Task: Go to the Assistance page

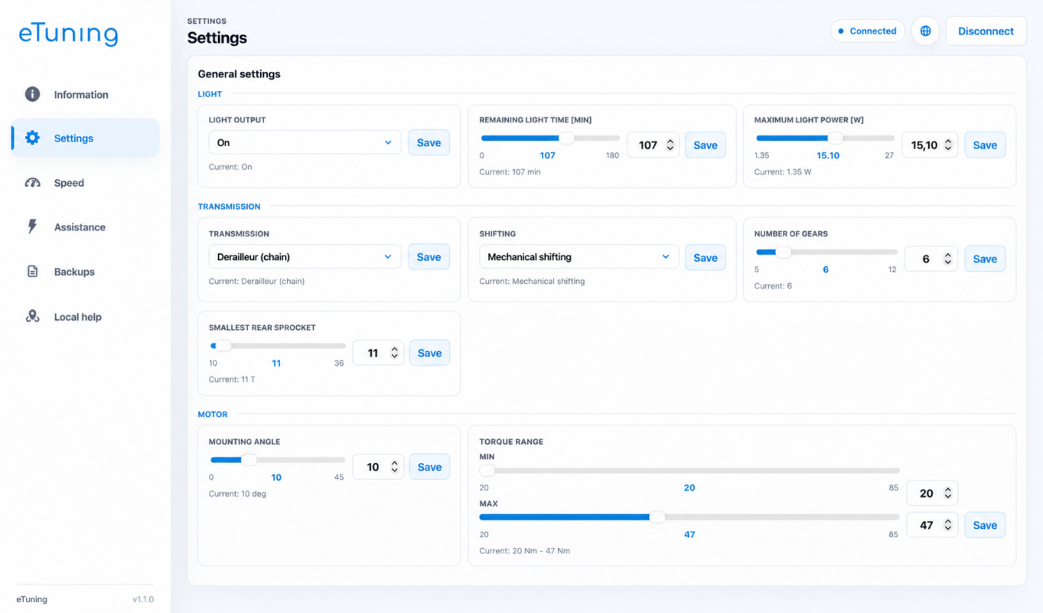Action: click(86, 227)
